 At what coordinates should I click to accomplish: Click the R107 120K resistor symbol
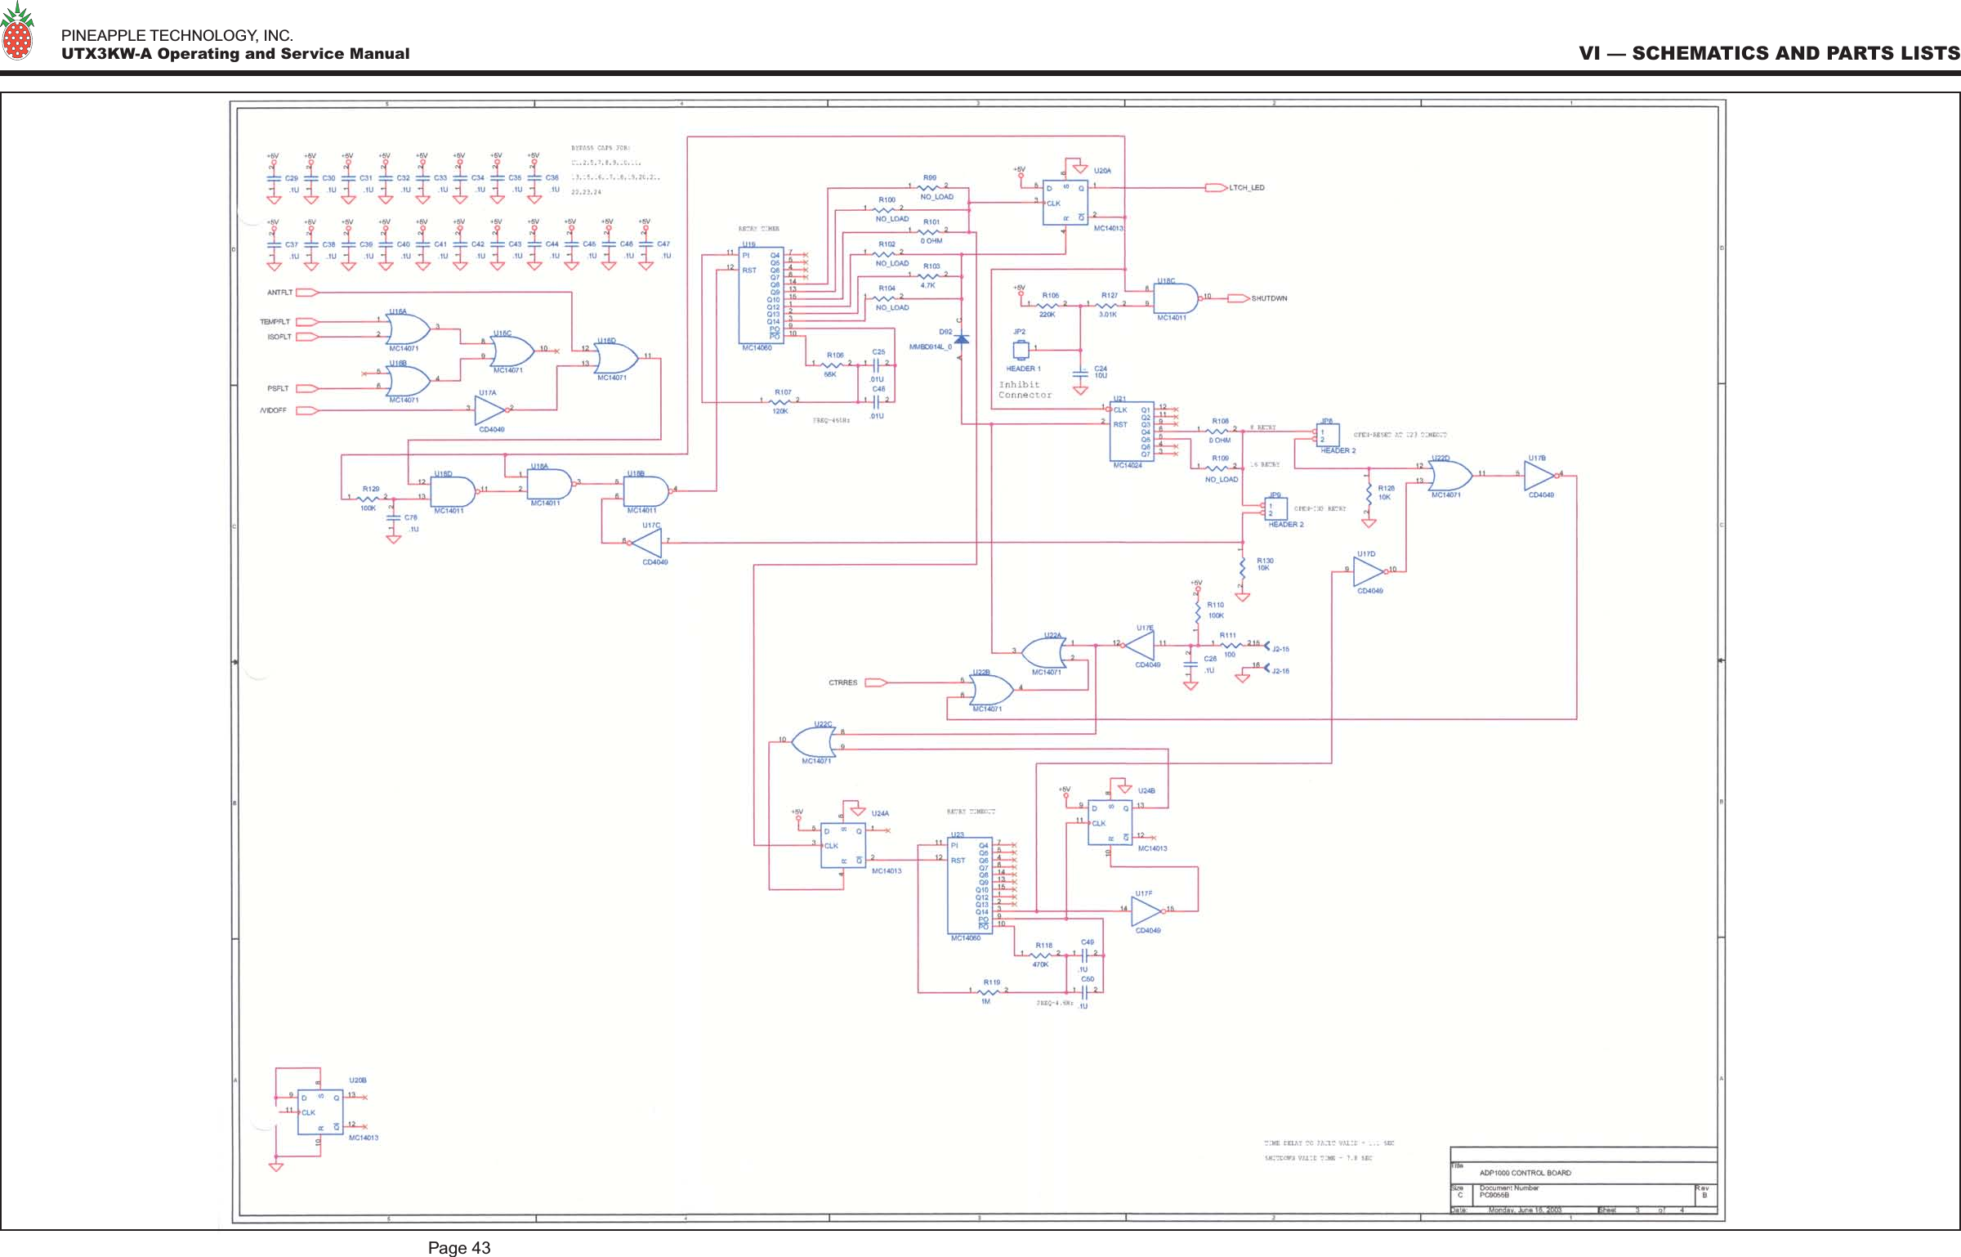(781, 401)
